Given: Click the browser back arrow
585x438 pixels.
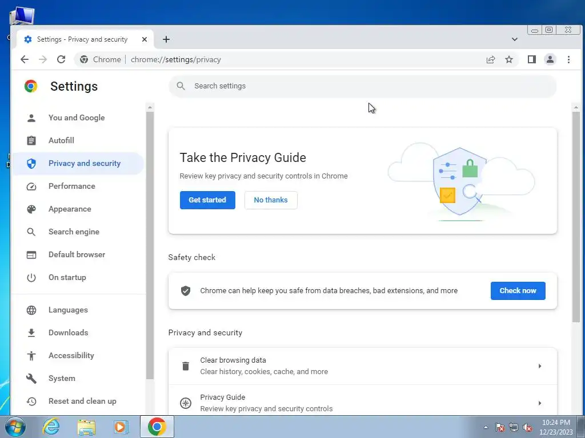Looking at the screenshot, I should pyautogui.click(x=25, y=59).
